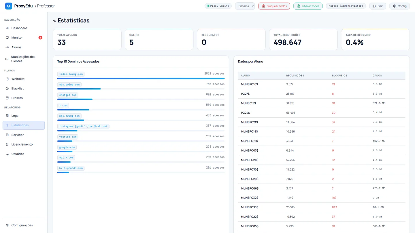Open the Whitelist filter page
Screen dimensions: 415x233
(x=24, y=79)
